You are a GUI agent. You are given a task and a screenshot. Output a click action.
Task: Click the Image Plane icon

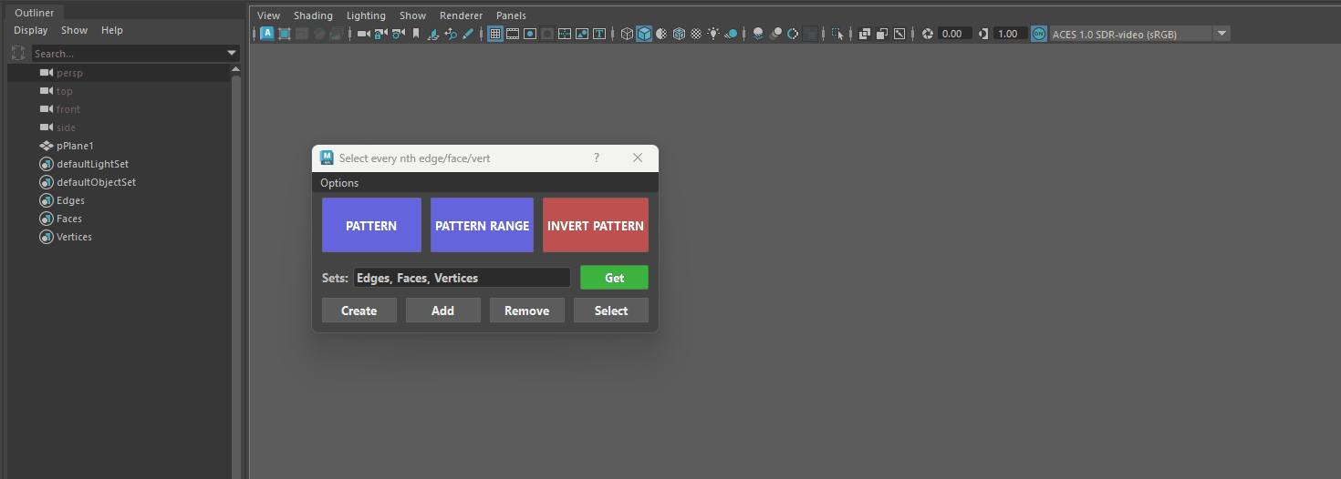(x=433, y=34)
